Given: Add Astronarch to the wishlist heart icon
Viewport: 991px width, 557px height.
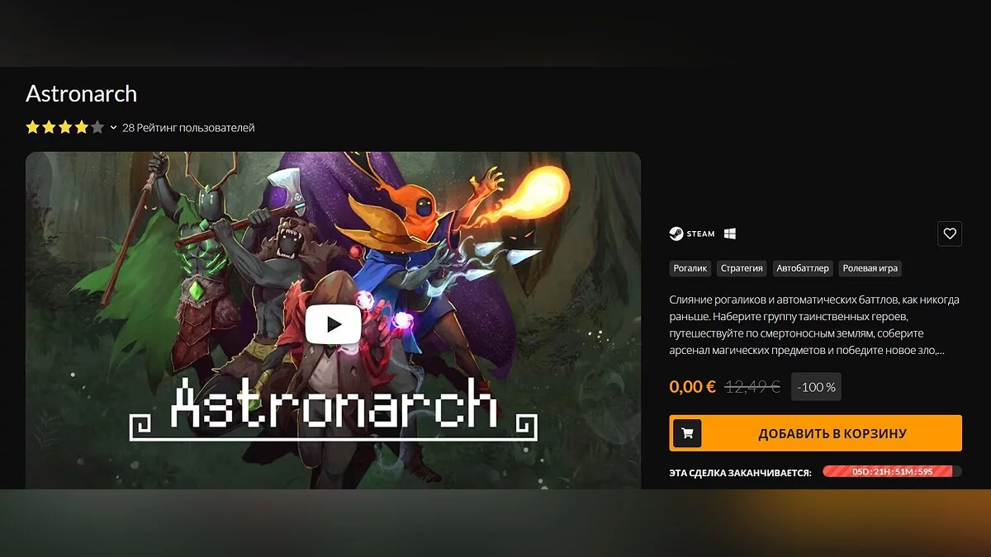Looking at the screenshot, I should (x=950, y=234).
